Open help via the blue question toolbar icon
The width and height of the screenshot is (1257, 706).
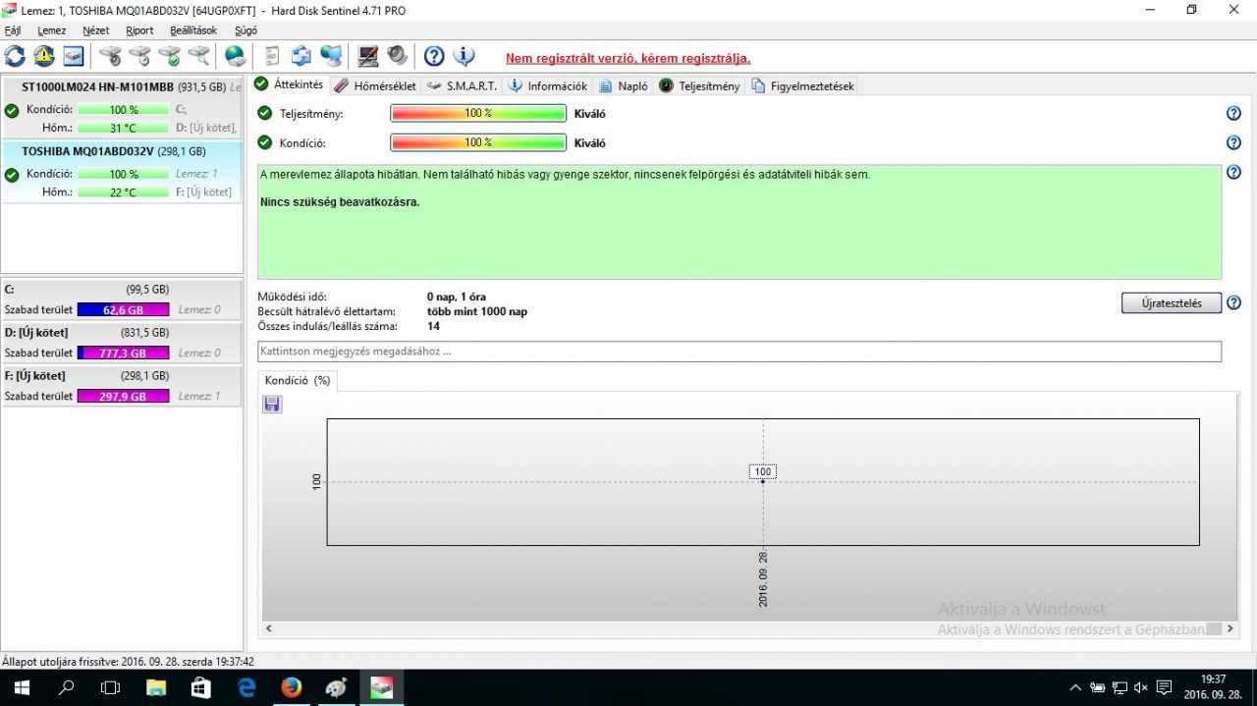434,56
